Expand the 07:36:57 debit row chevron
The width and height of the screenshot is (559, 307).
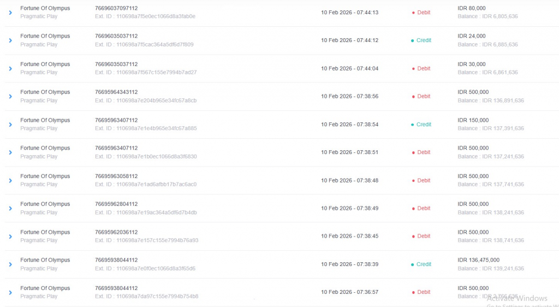pos(10,292)
